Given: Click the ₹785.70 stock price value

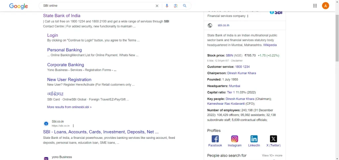Looking at the screenshot, I should (x=250, y=55).
